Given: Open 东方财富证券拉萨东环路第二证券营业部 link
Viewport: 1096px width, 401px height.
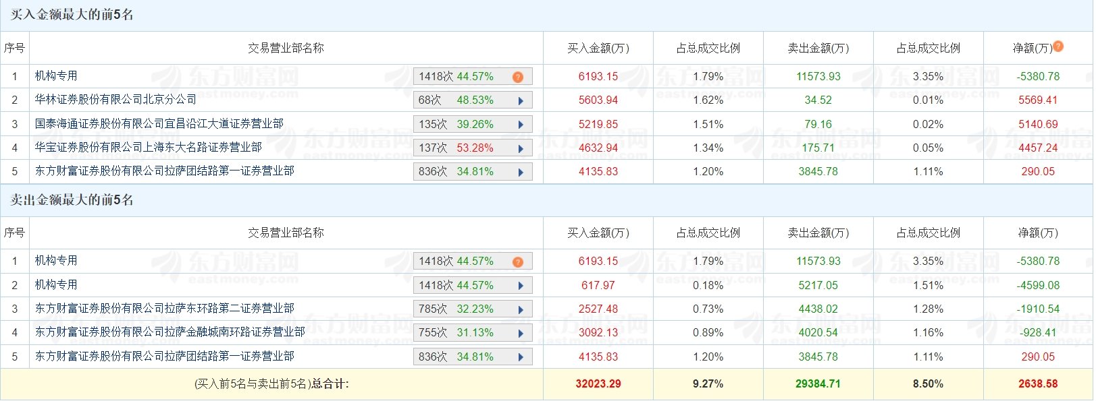Looking at the screenshot, I should 165,308.
